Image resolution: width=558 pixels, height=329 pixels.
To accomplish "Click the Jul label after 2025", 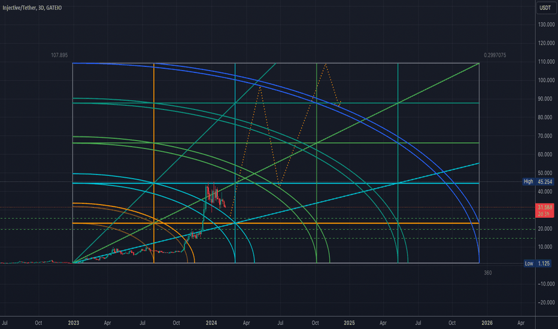I will tap(418, 323).
